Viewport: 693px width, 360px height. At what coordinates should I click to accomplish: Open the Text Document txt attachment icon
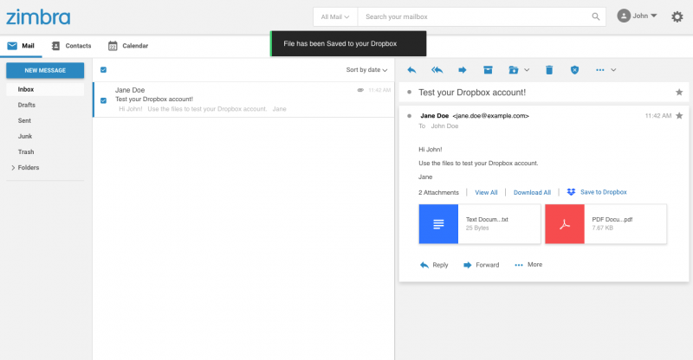coord(438,224)
